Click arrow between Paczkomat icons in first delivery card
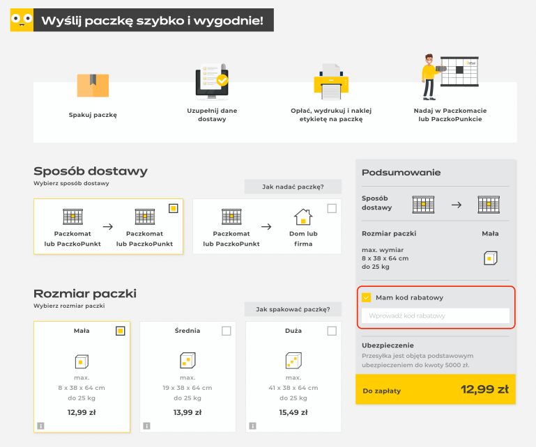 click(108, 227)
